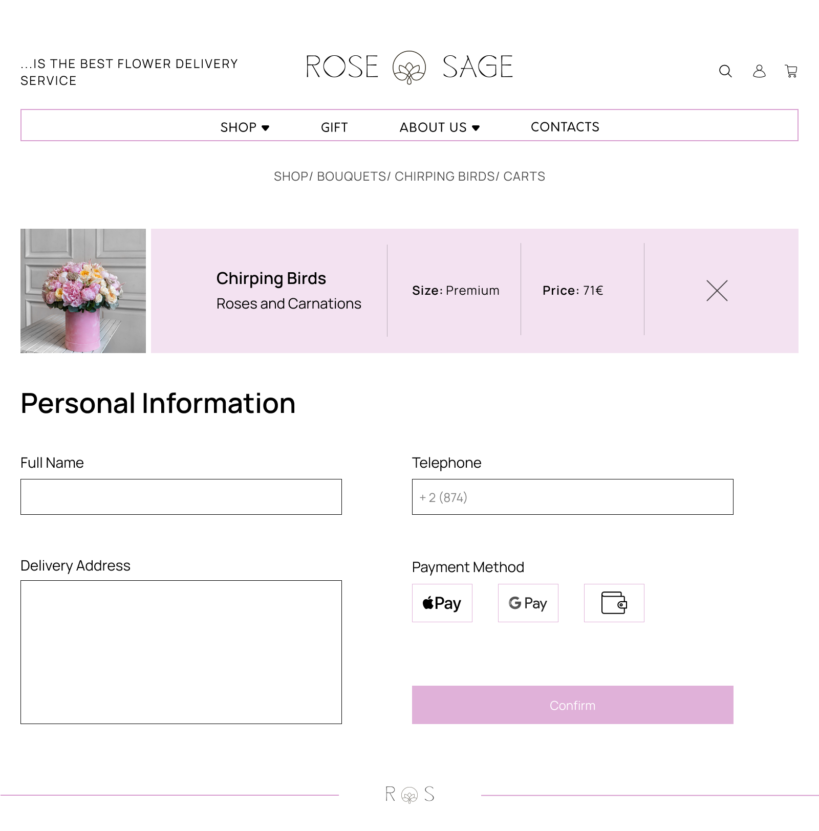Expand the ABOUT US dropdown arrow
Screen dimensions: 819x831
point(476,128)
